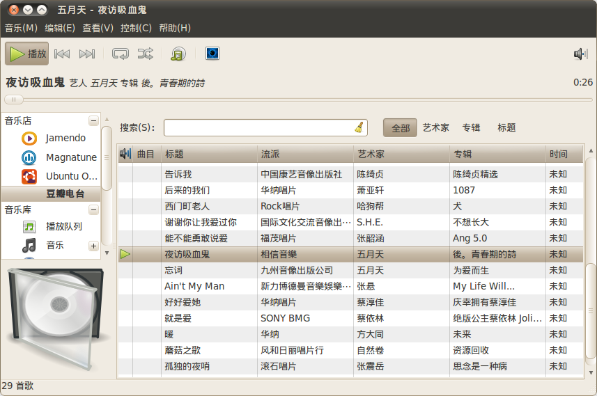
Task: Select the song 蘑菇之歌
Action: 183,350
